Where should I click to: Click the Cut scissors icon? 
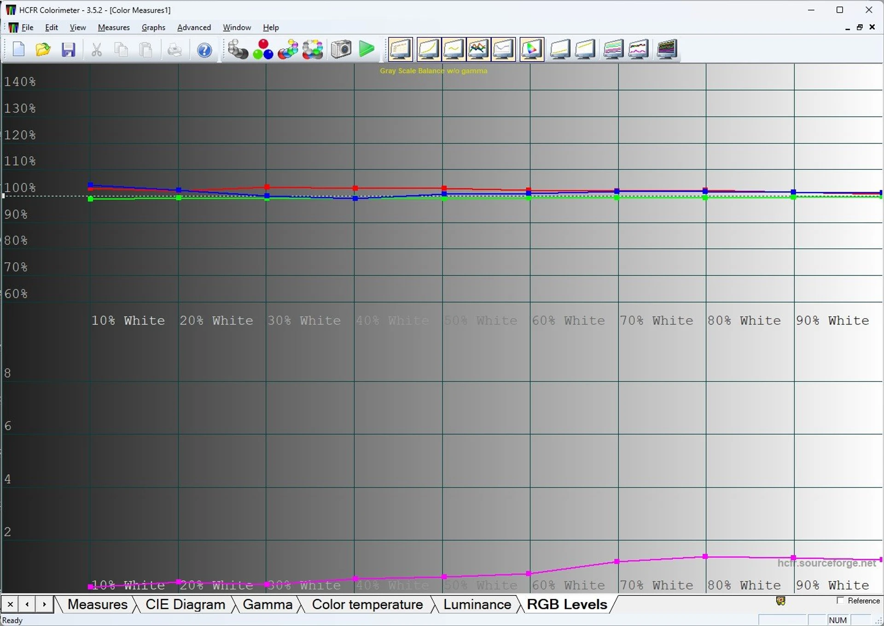96,49
